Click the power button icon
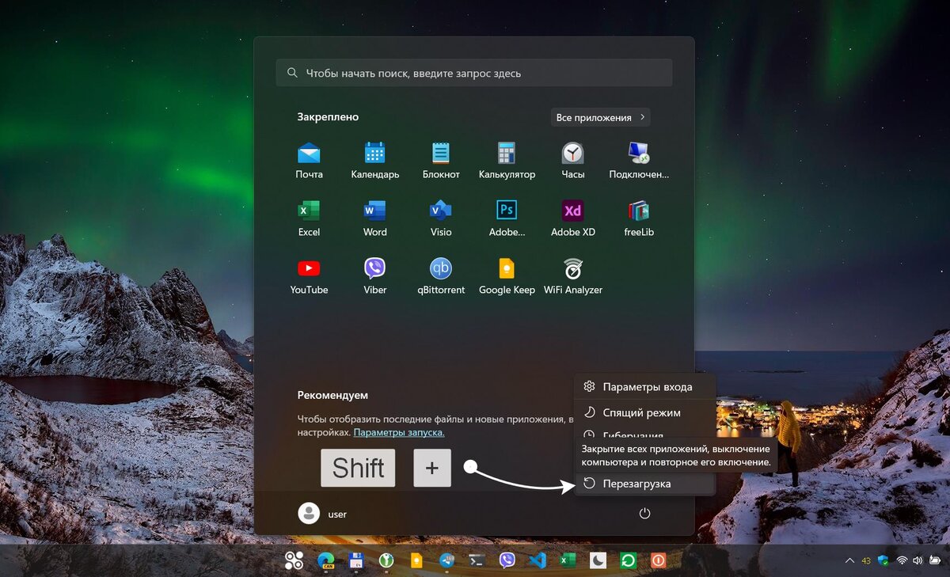 644,514
